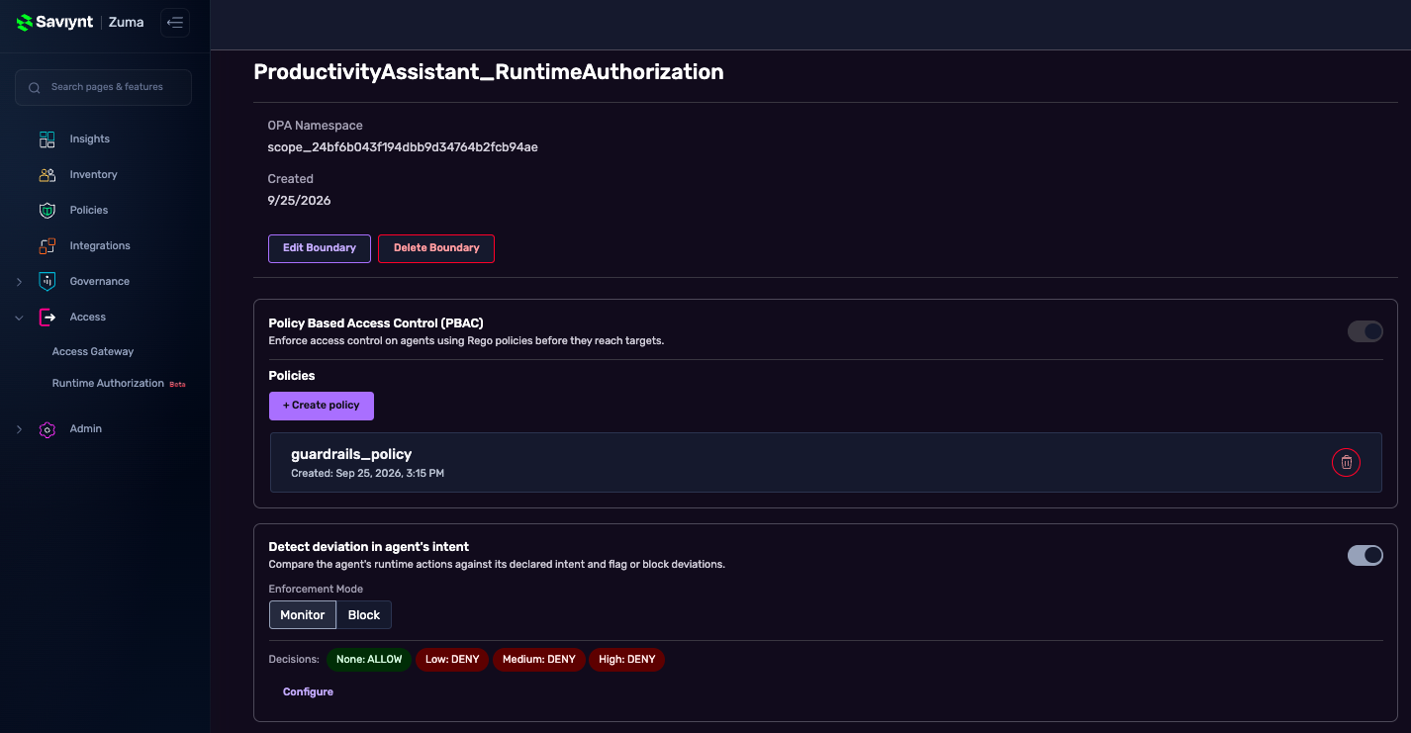The height and width of the screenshot is (733, 1411).
Task: Click the Integrations icon
Action: 47,246
